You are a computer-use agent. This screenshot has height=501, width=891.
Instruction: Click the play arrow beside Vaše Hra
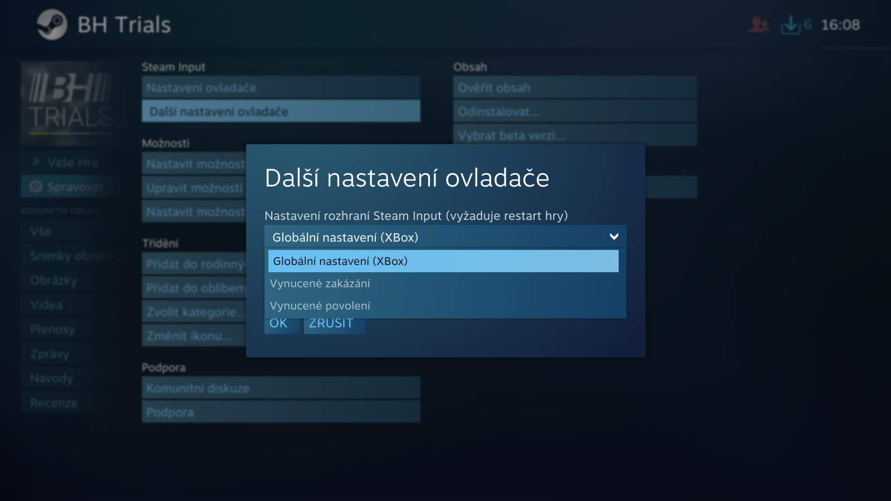click(x=37, y=162)
